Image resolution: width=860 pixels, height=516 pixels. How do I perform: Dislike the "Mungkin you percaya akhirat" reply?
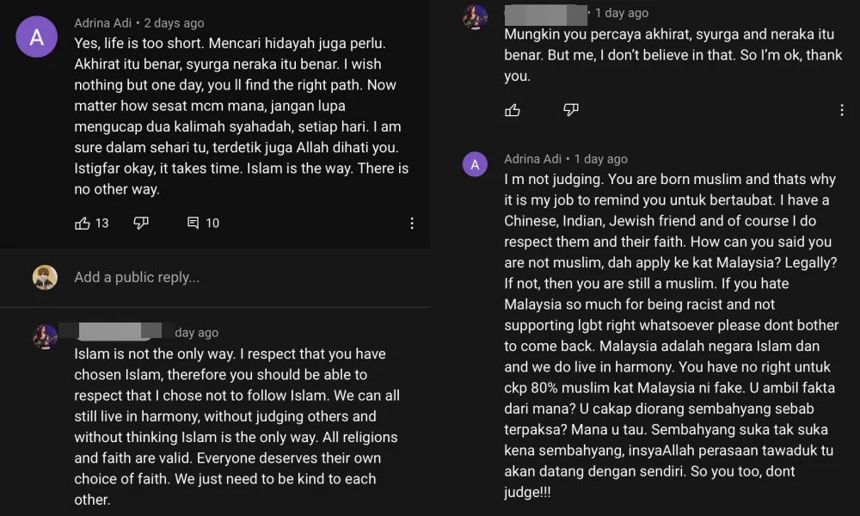tap(571, 109)
